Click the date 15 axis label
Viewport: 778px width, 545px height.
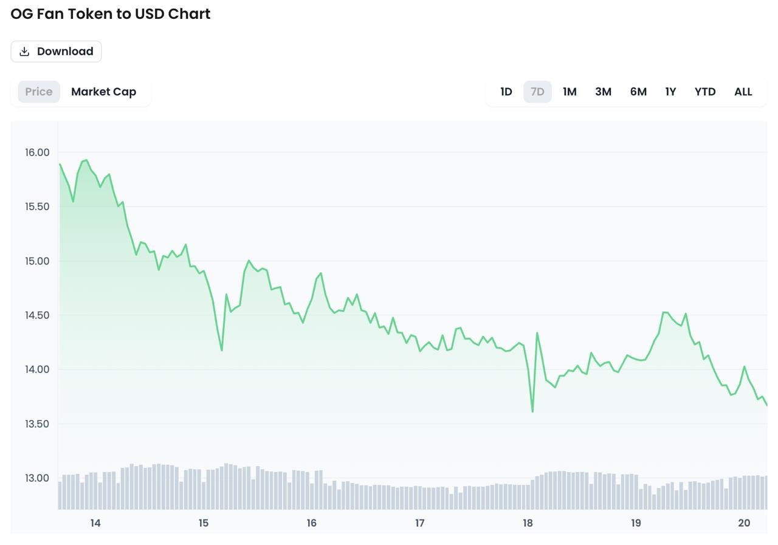204,523
